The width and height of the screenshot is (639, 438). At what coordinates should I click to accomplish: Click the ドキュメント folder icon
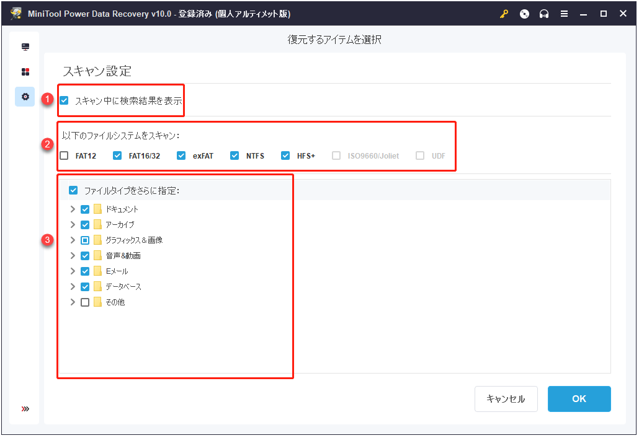pos(97,209)
